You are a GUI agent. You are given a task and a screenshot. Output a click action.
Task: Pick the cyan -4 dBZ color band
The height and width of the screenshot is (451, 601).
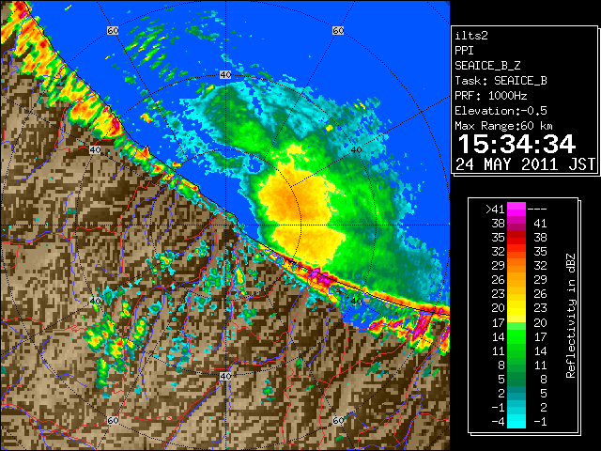[516, 422]
